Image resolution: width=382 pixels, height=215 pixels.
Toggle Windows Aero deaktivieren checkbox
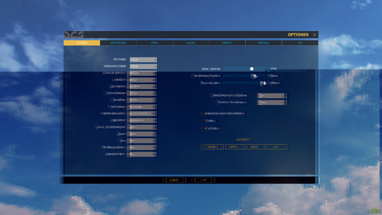tap(205, 113)
